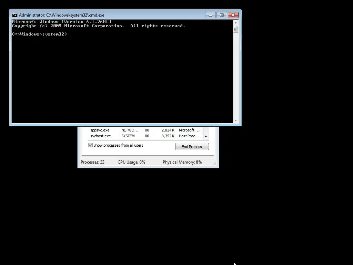Image resolution: width=353 pixels, height=265 pixels.
Task: Click the cmd scrollbar down arrow
Action: click(236, 120)
